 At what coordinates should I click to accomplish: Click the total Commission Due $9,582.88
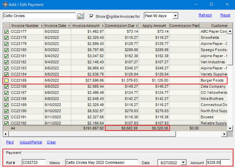pyautogui.click(x=122, y=128)
